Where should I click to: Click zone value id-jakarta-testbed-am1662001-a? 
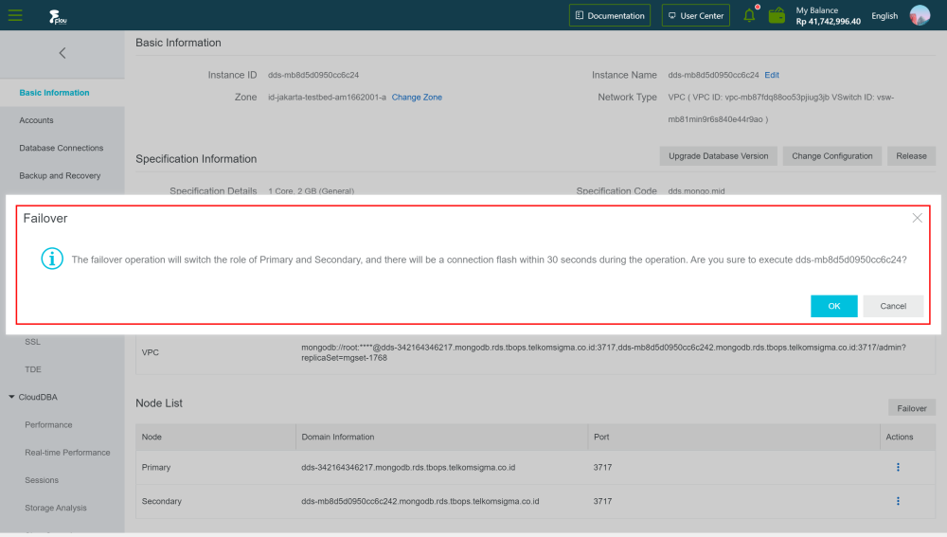[x=327, y=98]
